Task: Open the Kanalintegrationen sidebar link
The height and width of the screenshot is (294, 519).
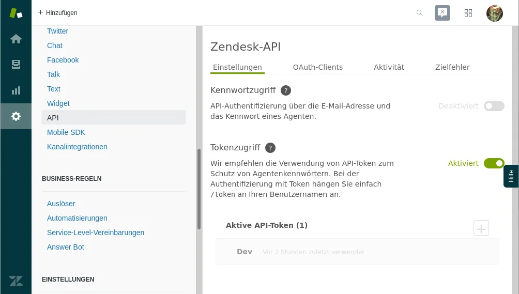Action: click(77, 147)
